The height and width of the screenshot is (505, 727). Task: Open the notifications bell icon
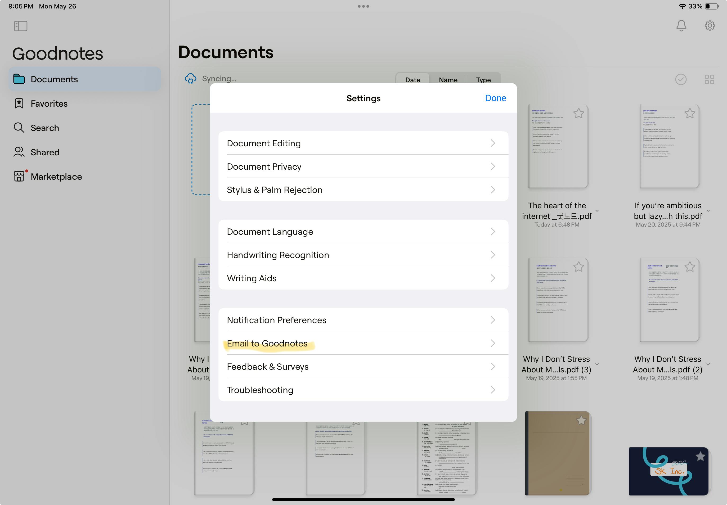coord(681,26)
